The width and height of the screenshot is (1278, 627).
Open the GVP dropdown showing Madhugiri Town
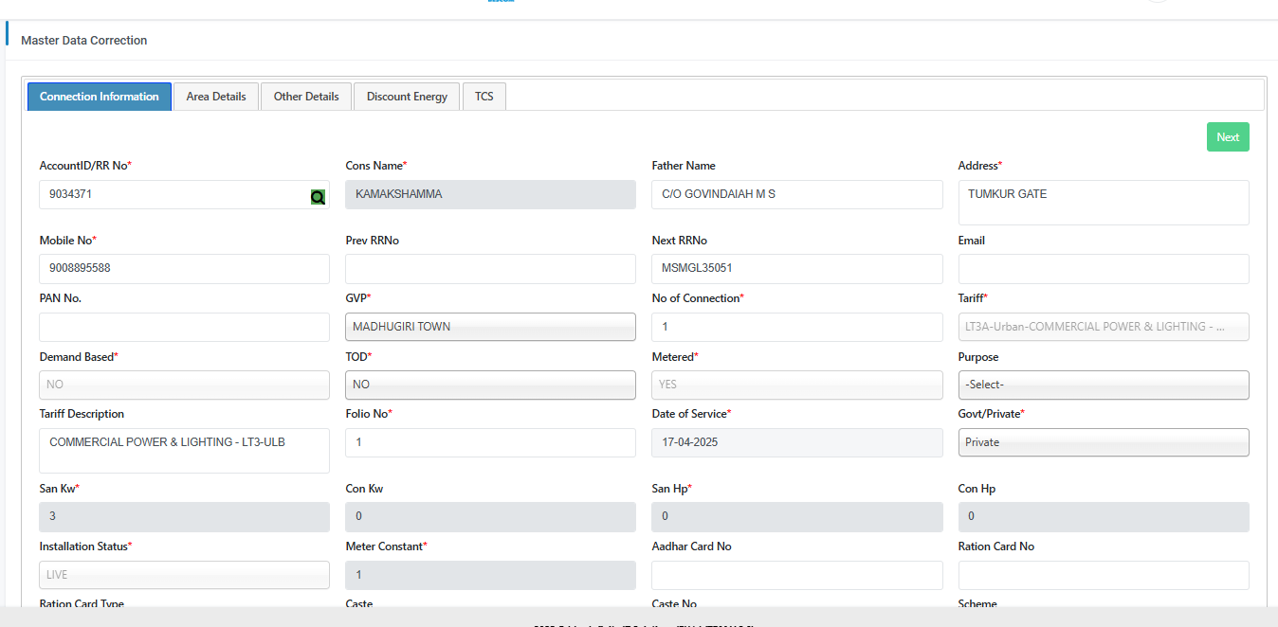pos(490,327)
